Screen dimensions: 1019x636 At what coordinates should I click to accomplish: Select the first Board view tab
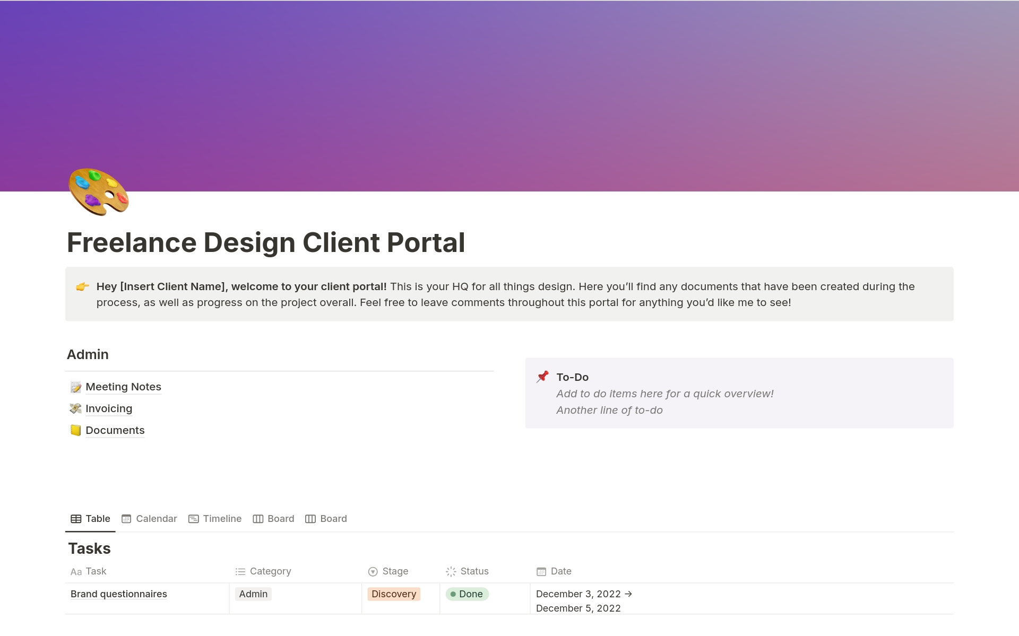(x=273, y=519)
